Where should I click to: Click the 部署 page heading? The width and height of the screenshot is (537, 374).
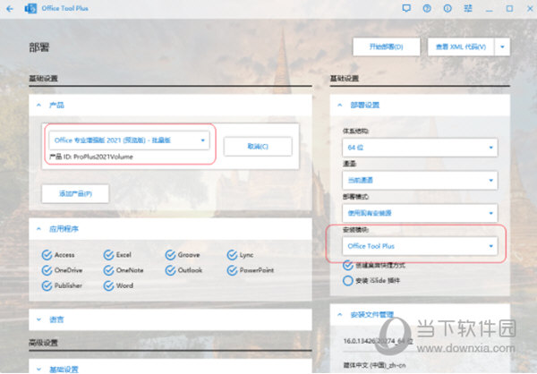(39, 47)
